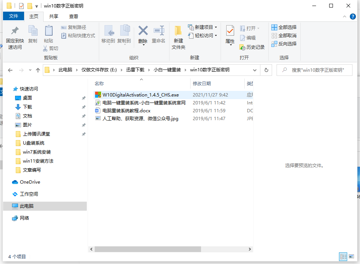Click 小白一键重装 in address path
360x264 pixels.
click(x=167, y=70)
